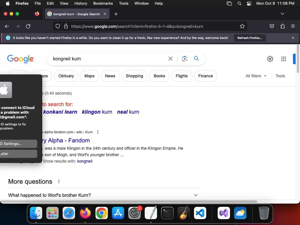
Task: Open the All filters dropdown
Action: tap(256, 76)
